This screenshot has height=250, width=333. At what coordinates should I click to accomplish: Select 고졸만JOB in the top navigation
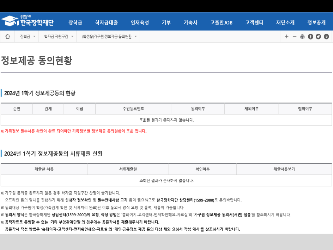pyautogui.click(x=221, y=23)
